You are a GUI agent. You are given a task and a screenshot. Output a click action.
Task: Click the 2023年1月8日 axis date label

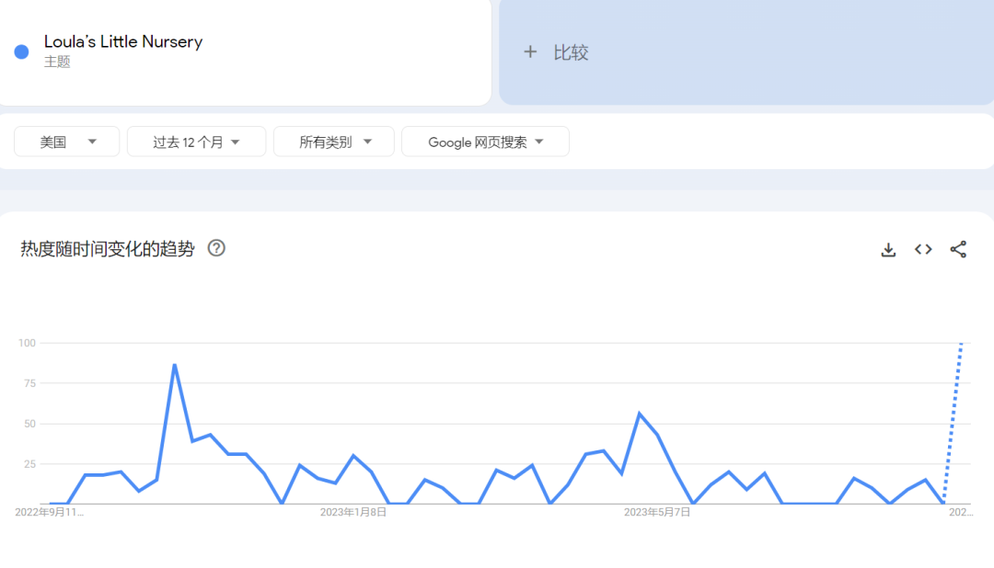pos(353,512)
